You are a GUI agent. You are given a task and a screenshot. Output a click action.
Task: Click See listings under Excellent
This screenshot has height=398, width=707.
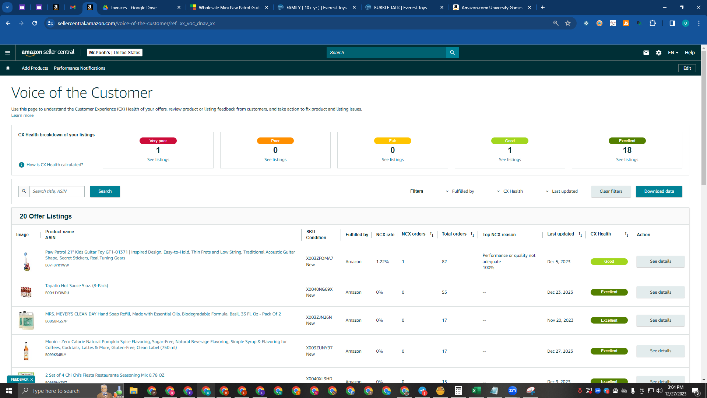(x=627, y=160)
